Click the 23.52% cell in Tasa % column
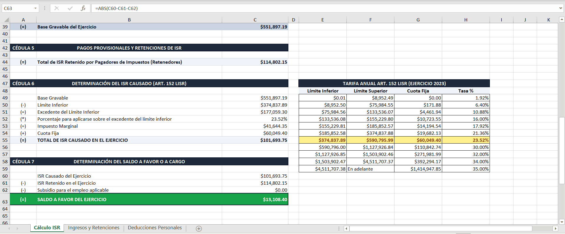The width and height of the screenshot is (565, 234). click(466, 140)
